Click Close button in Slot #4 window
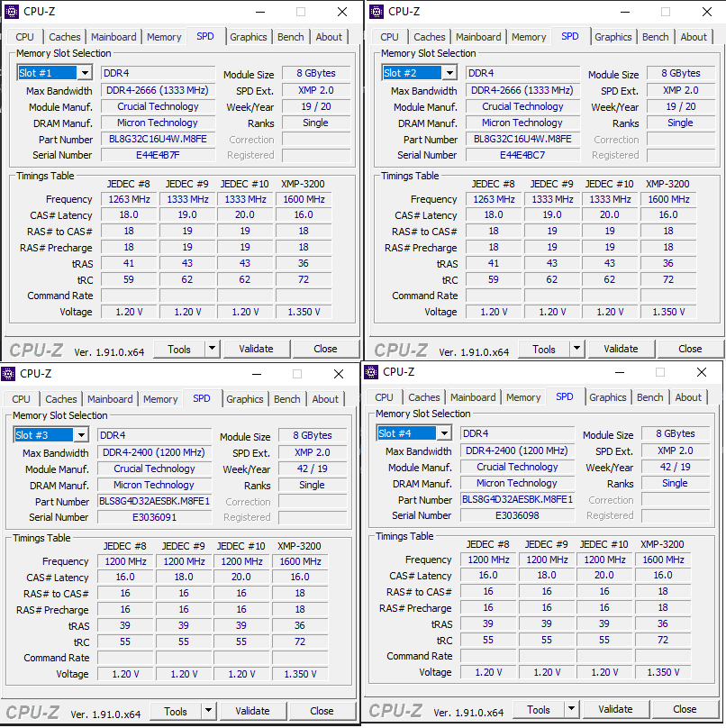 (x=685, y=709)
